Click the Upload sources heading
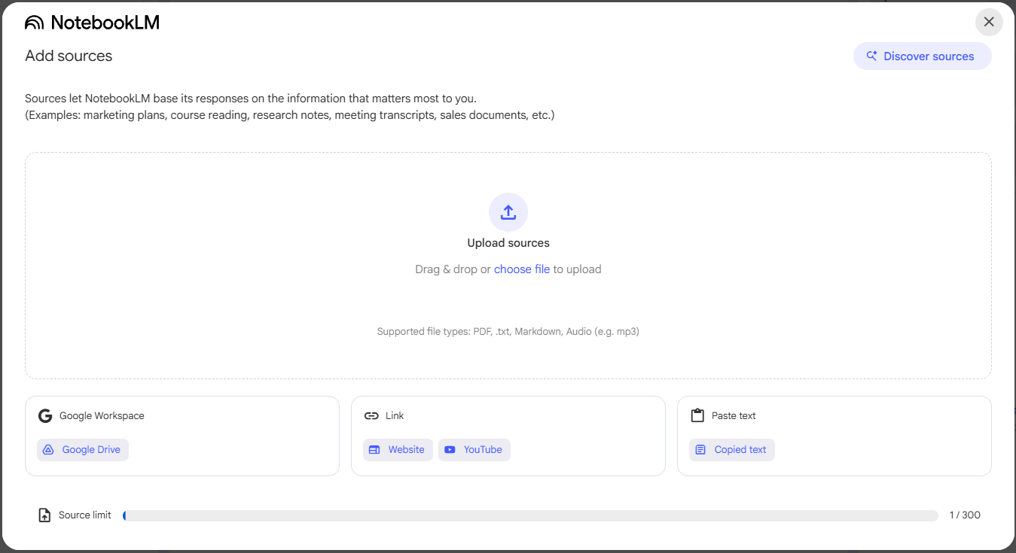The height and width of the screenshot is (553, 1016). (x=508, y=243)
